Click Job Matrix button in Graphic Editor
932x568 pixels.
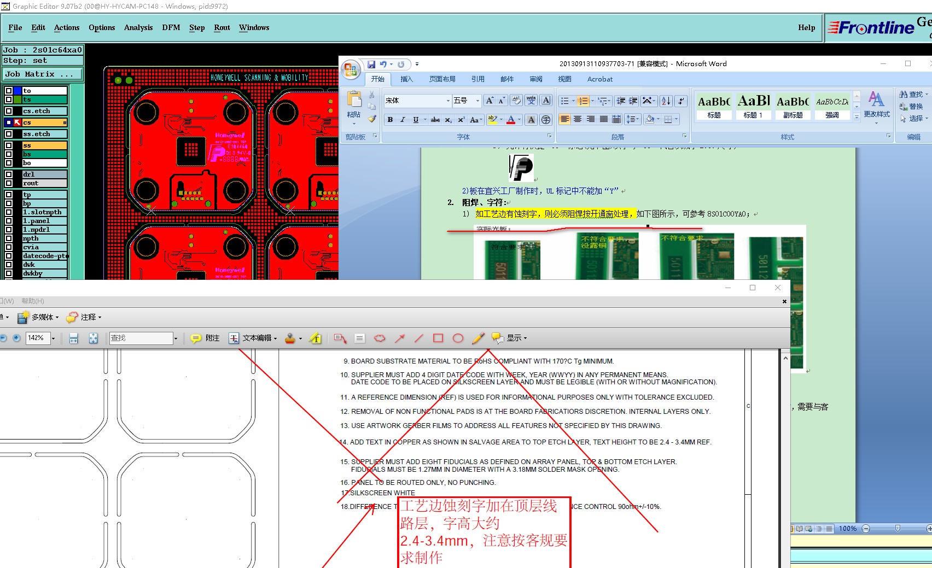[x=43, y=74]
